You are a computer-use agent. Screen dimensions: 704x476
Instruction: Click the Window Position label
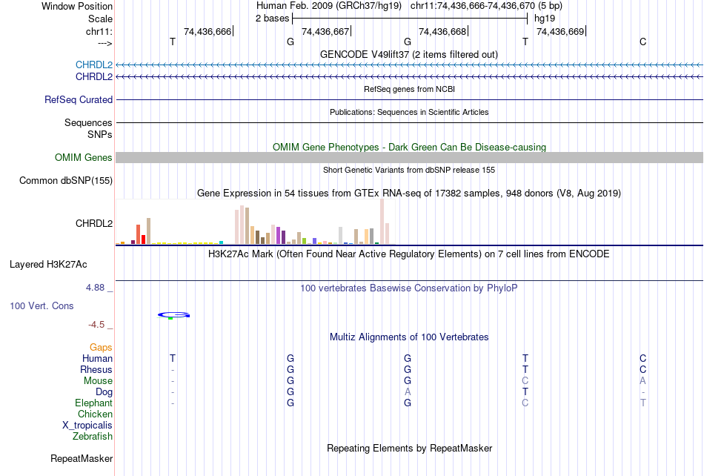[77, 6]
